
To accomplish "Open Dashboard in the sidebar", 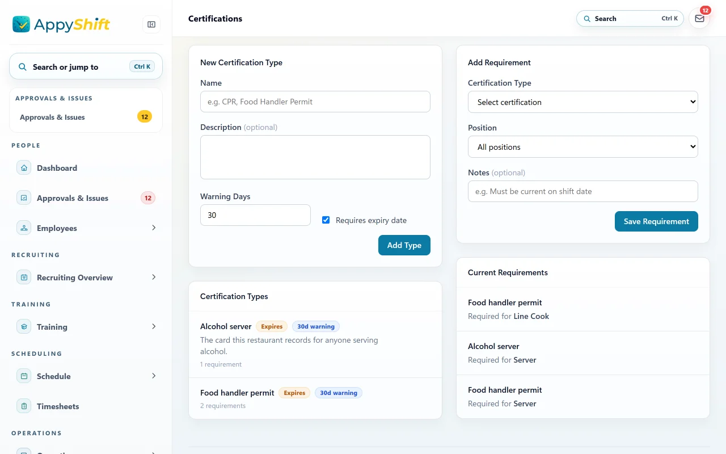I will (x=86, y=168).
